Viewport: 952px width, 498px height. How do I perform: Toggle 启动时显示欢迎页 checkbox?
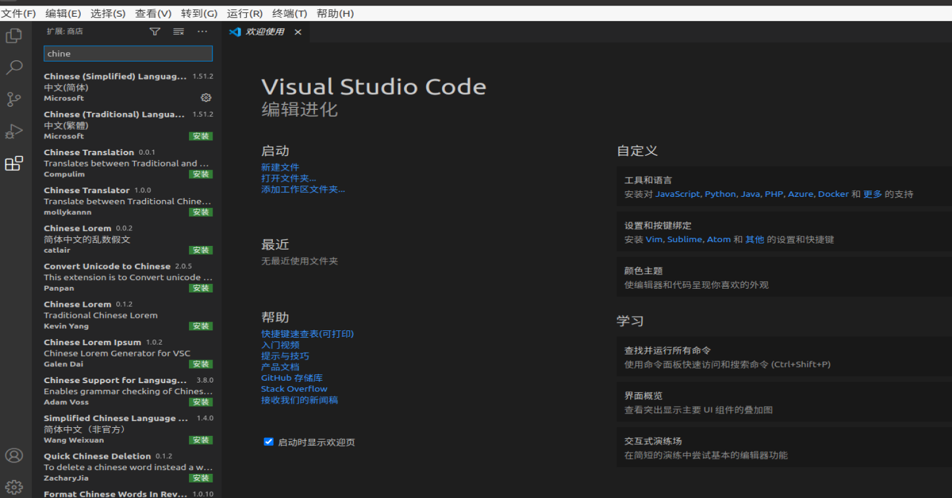[x=268, y=442]
